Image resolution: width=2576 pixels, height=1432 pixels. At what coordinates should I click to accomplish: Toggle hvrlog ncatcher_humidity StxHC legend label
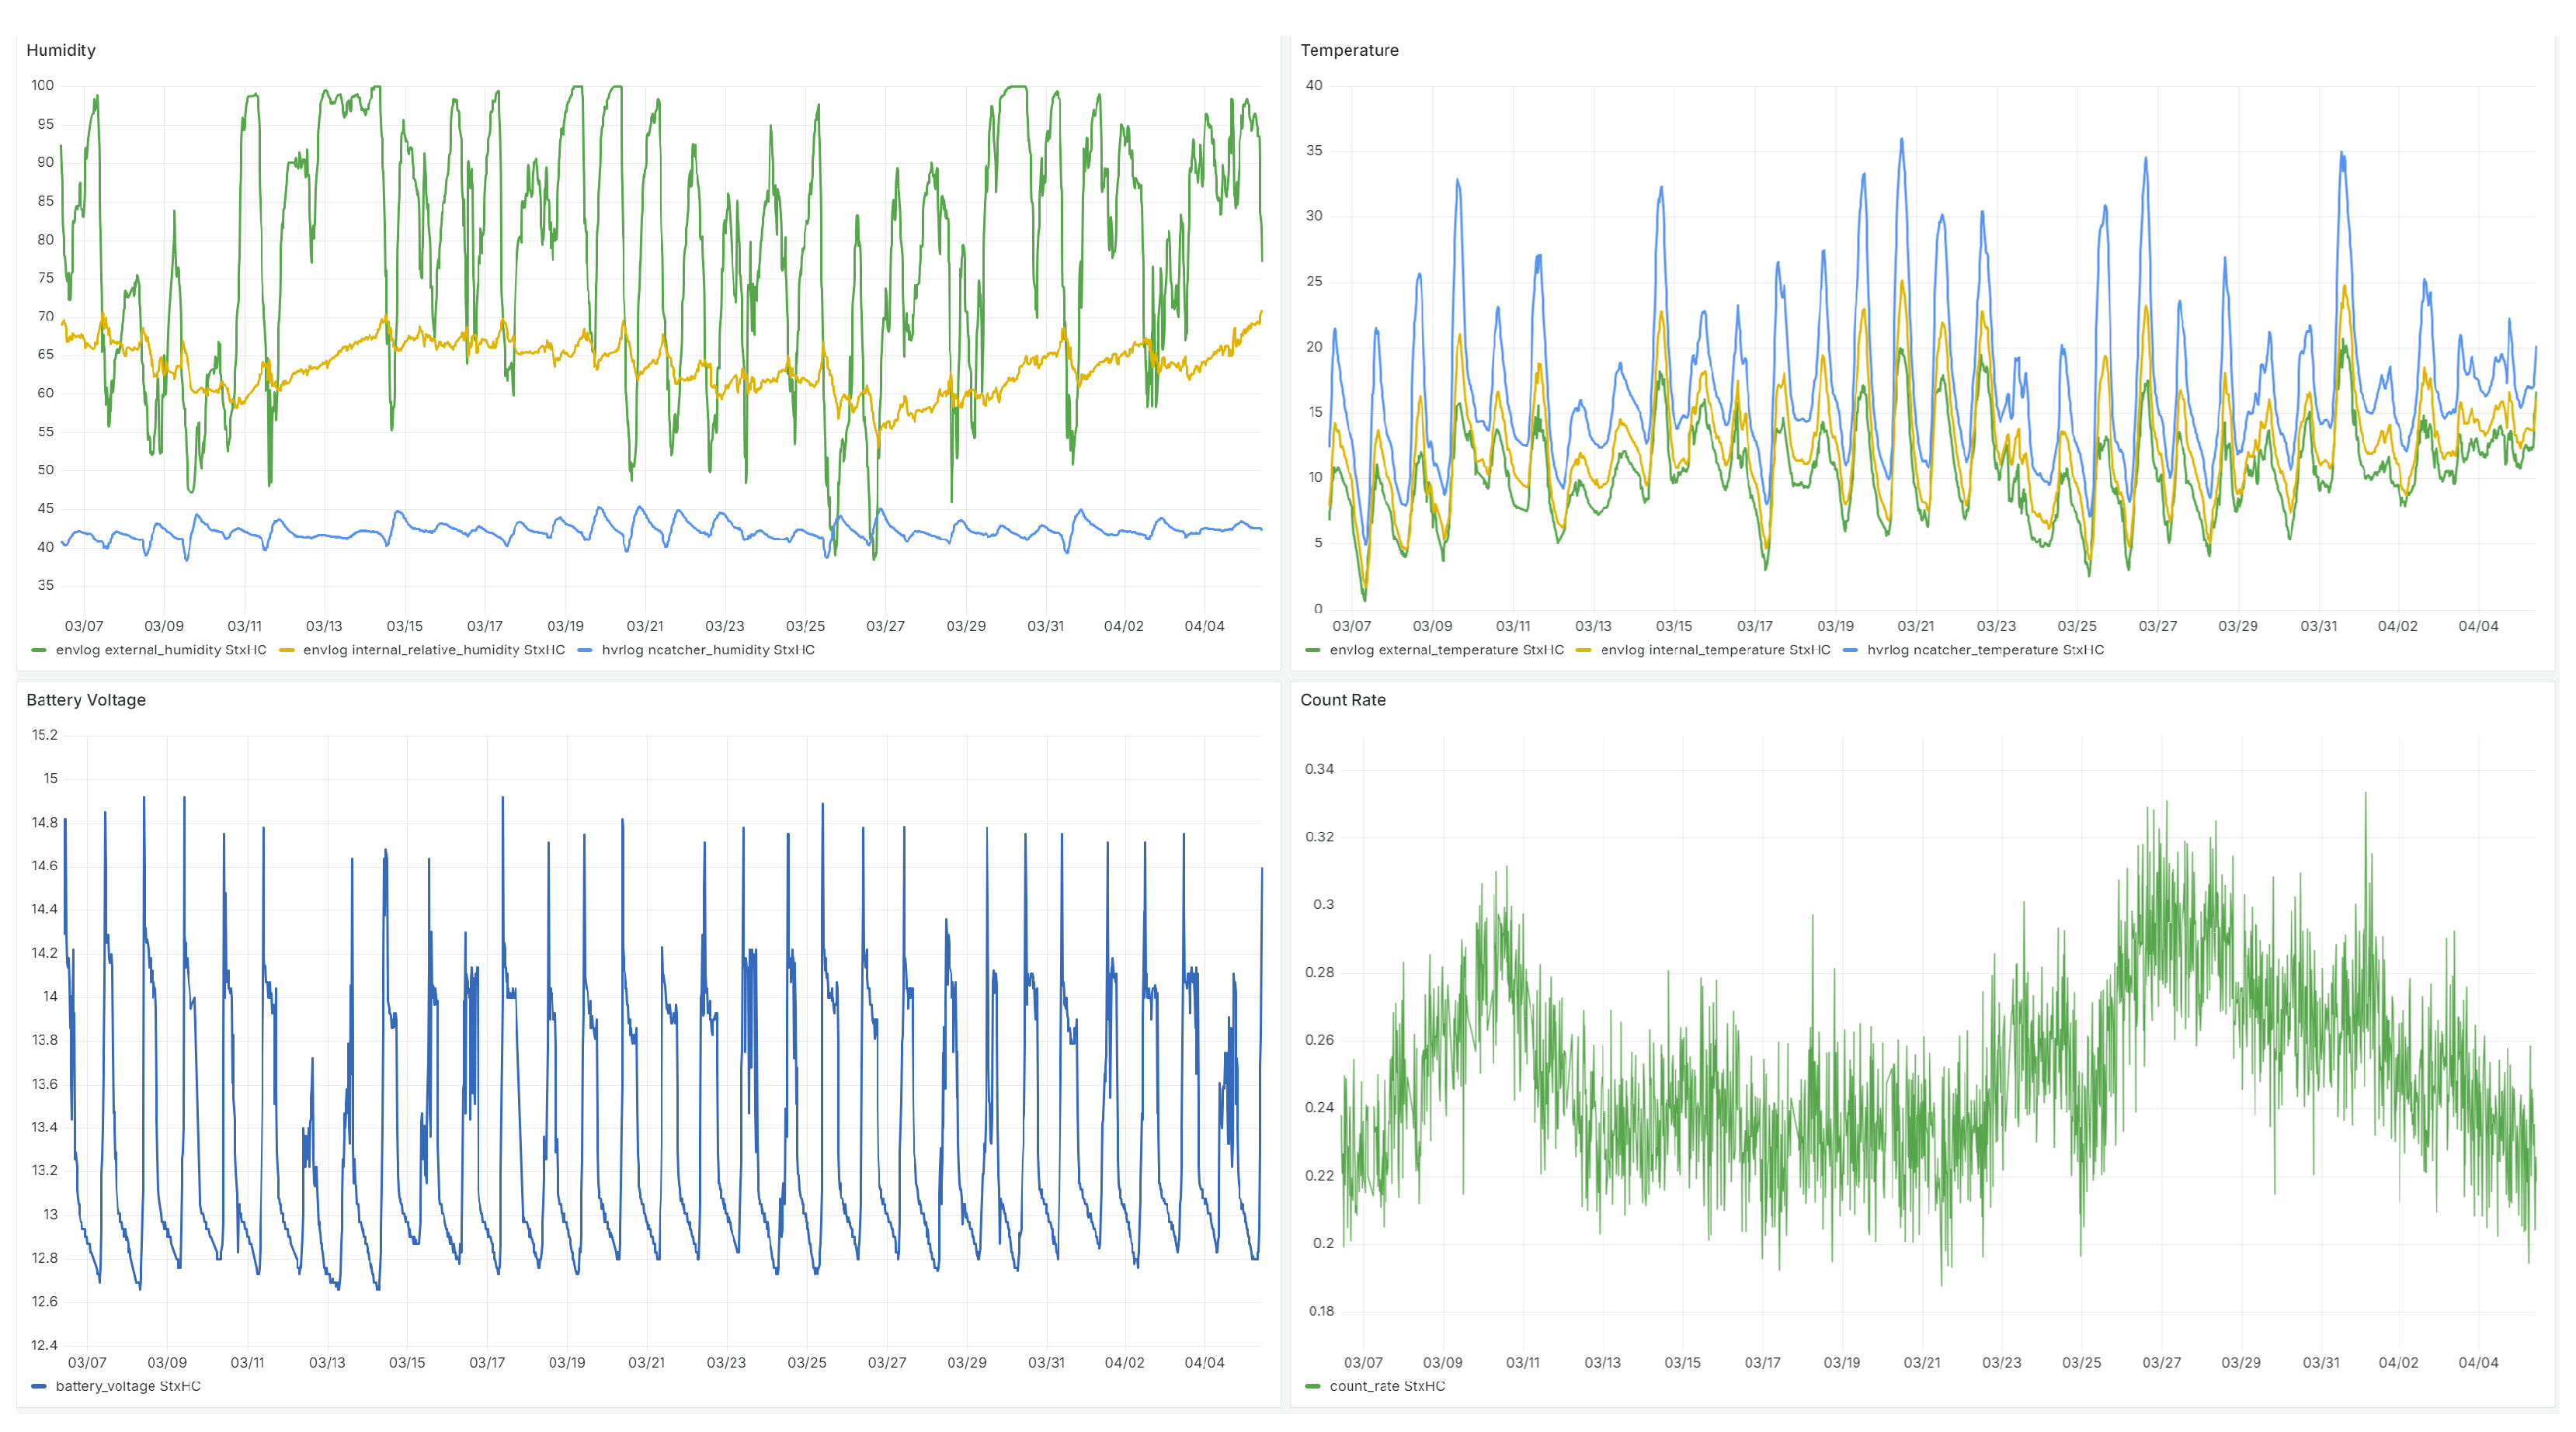coord(707,650)
